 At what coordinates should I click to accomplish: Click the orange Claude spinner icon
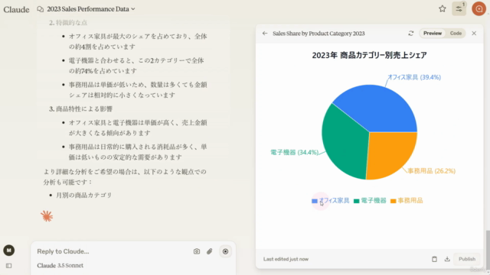pyautogui.click(x=47, y=216)
